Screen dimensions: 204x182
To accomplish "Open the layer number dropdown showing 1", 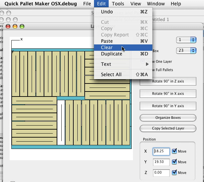I will click(186, 40).
